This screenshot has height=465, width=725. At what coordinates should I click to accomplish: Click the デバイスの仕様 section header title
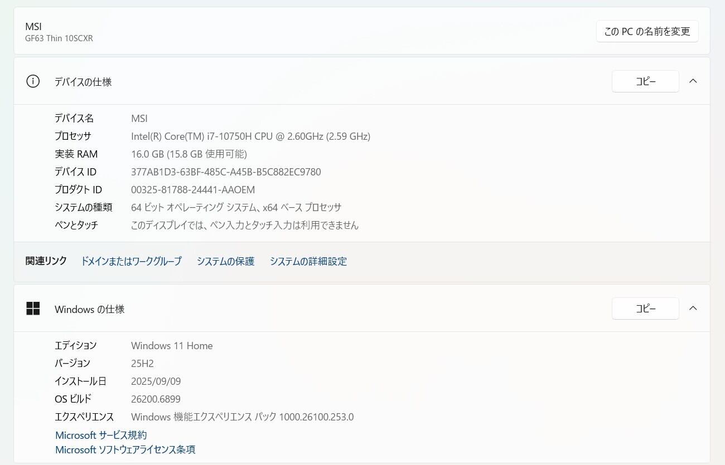tap(83, 82)
